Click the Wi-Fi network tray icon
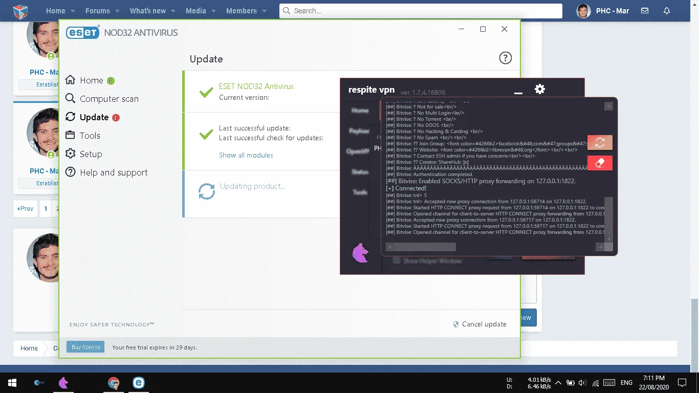This screenshot has width=699, height=393. click(596, 383)
